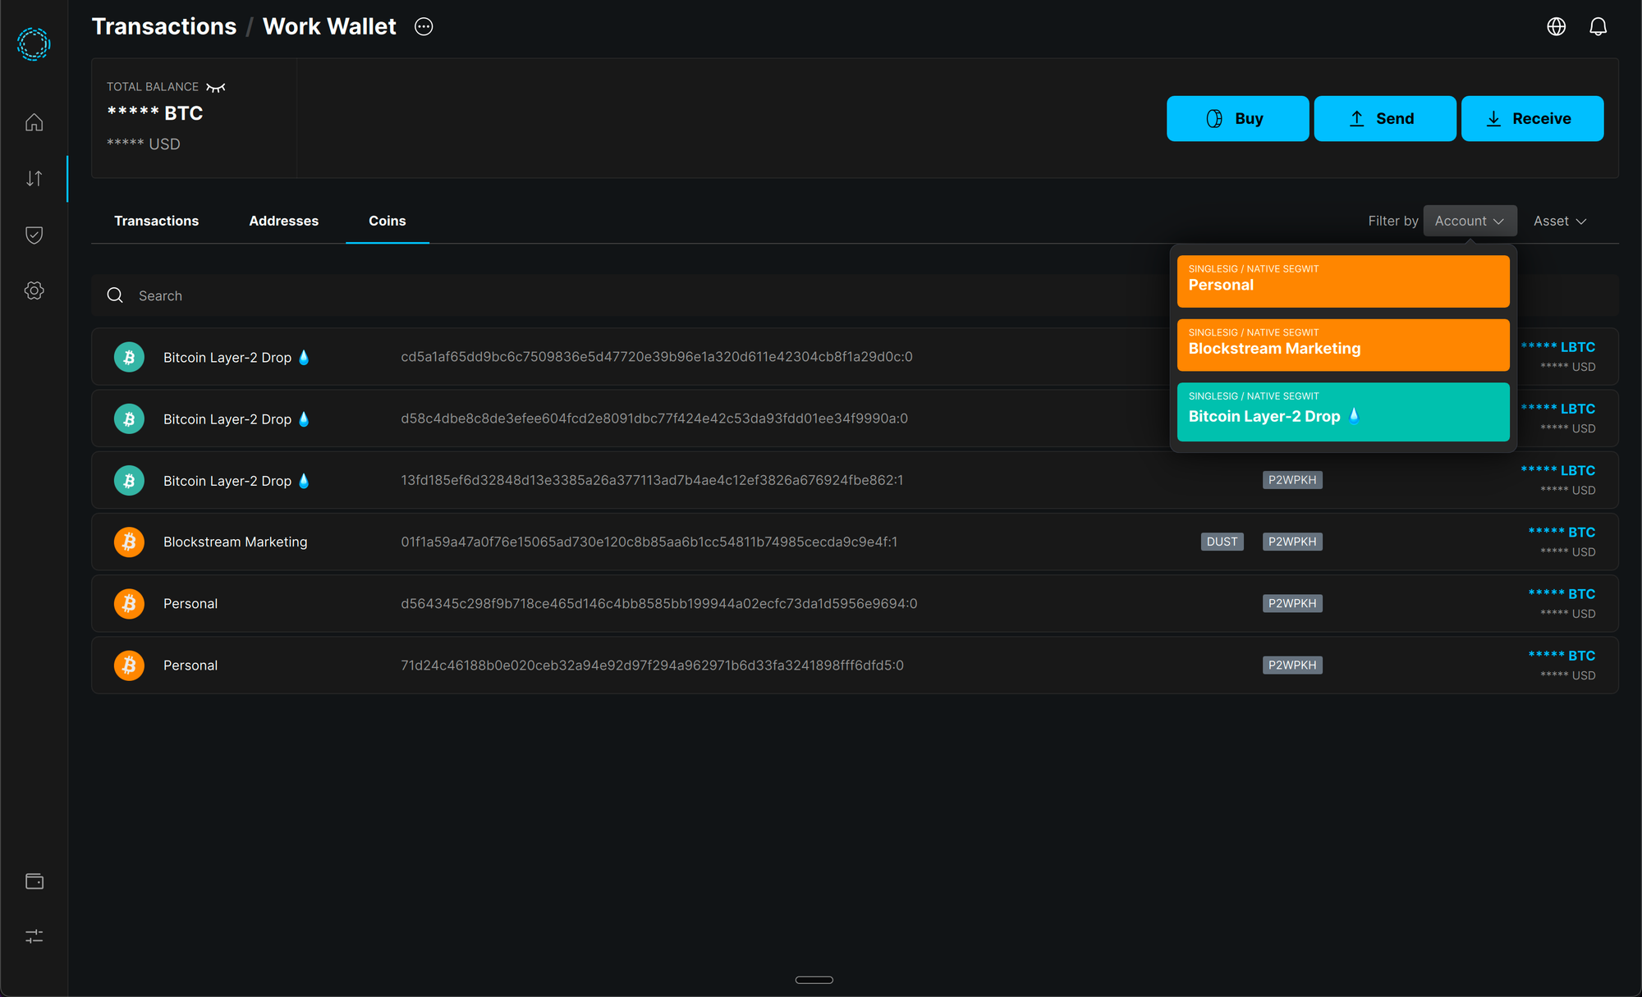Expand the Asset filter dropdown
The width and height of the screenshot is (1642, 997).
1559,221
